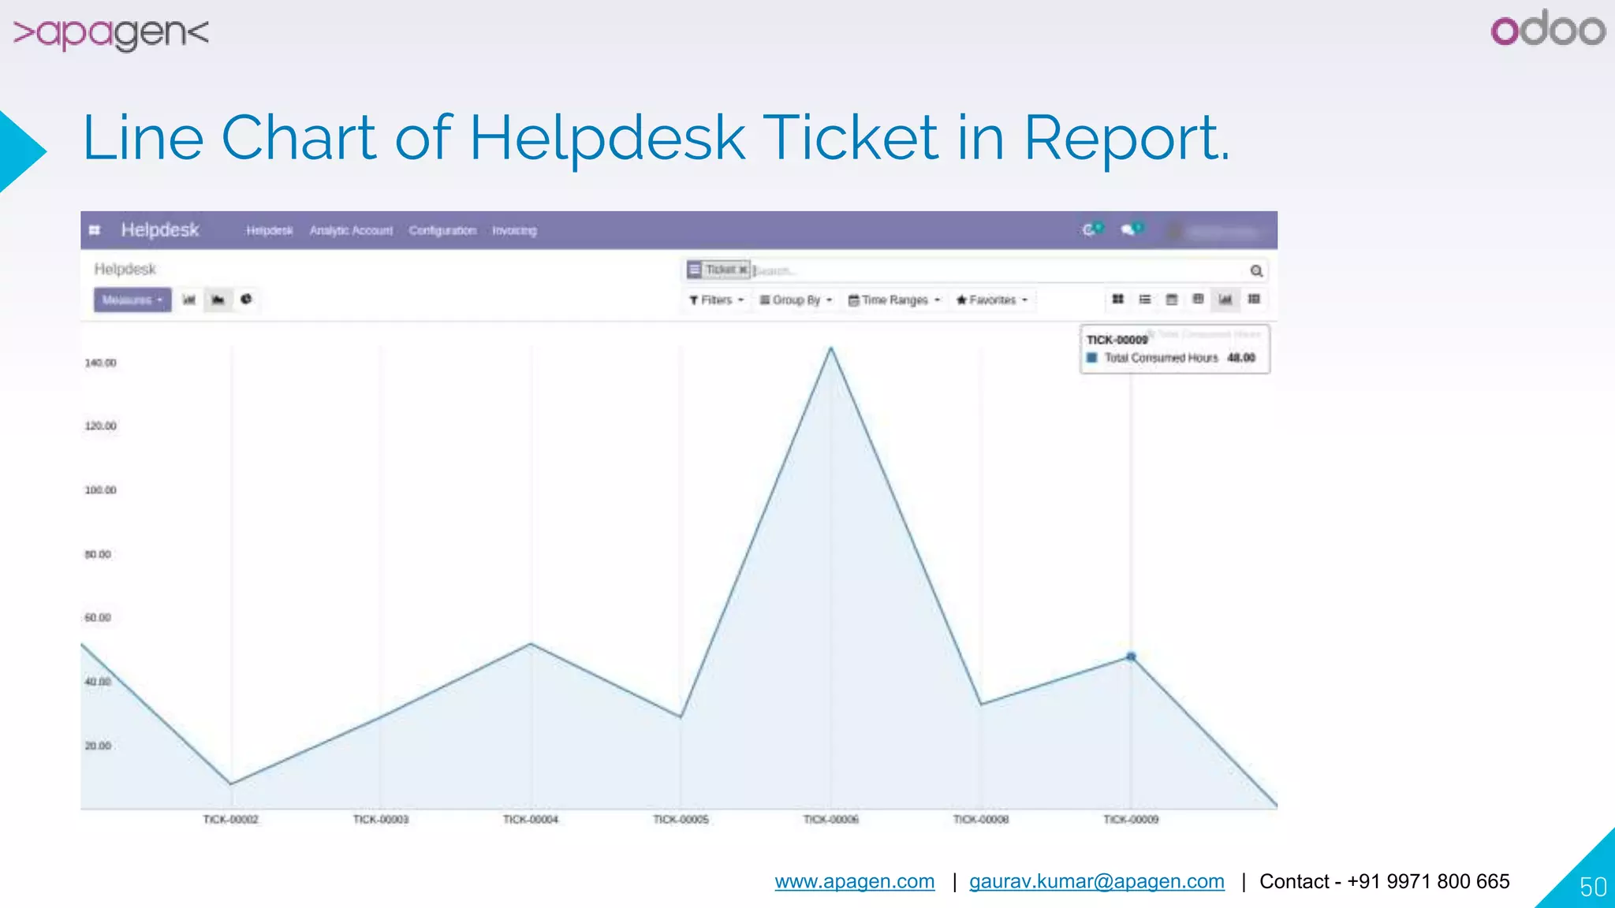Click the TICK-00009 data point
Viewport: 1615px width, 908px height.
(x=1131, y=657)
